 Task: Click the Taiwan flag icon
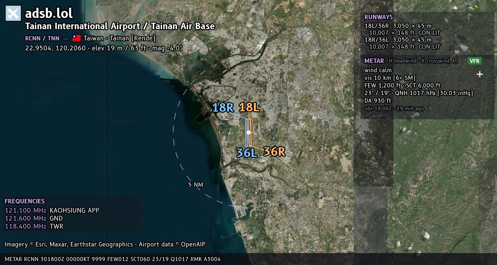coord(77,38)
